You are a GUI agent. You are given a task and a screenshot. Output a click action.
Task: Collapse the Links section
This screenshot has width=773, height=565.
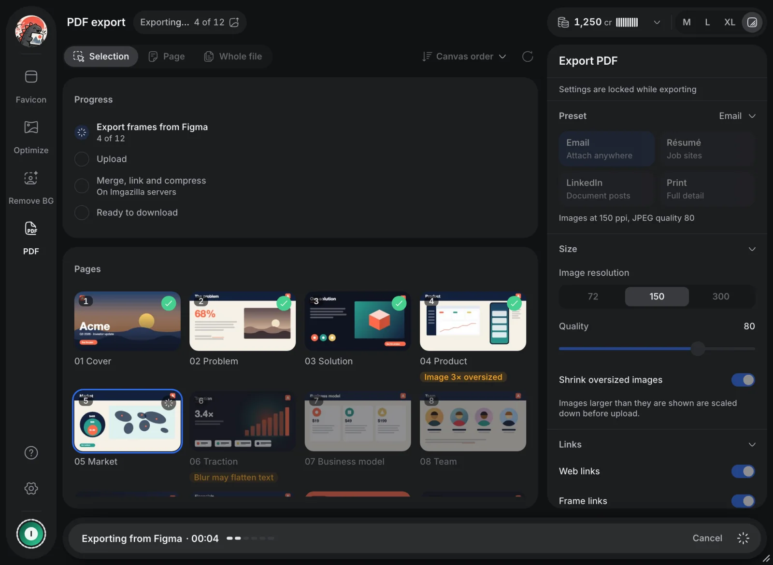(752, 445)
